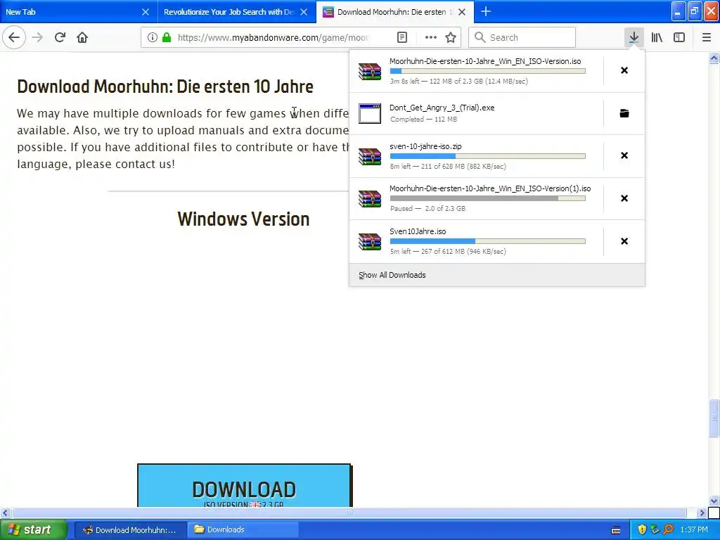Click the Search box

[x=522, y=37]
